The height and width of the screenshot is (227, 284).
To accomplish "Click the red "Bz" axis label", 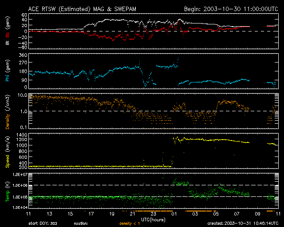I will [8, 35].
